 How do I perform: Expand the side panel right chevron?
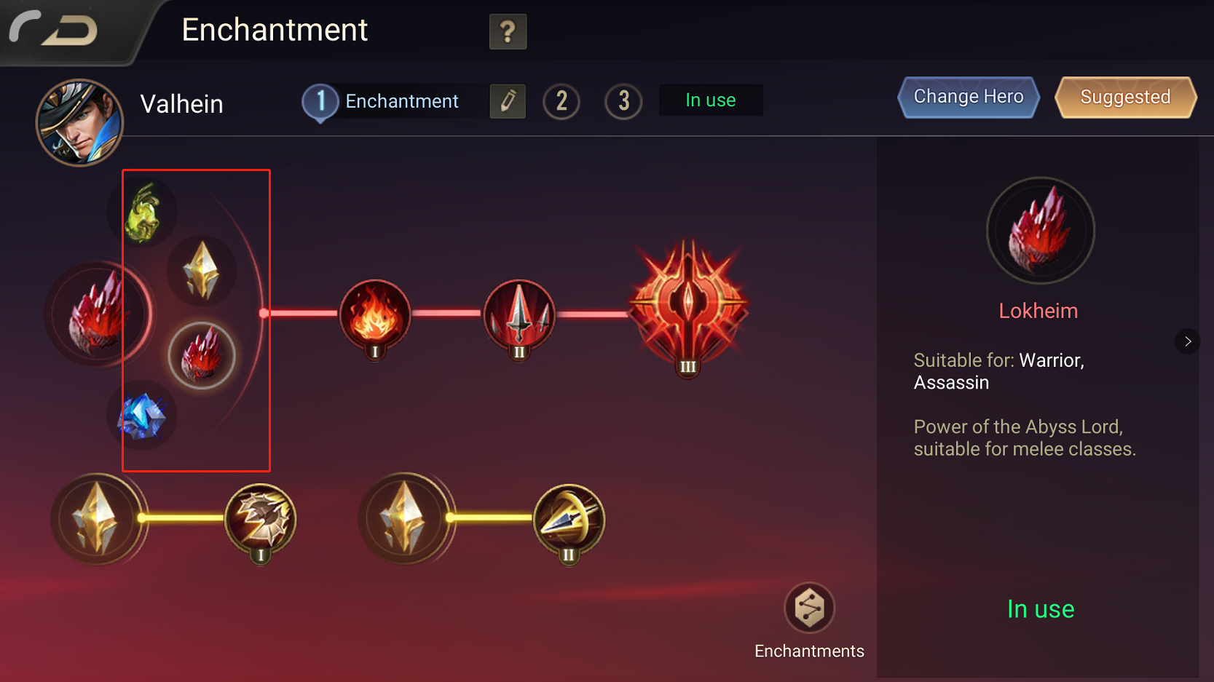[1188, 341]
